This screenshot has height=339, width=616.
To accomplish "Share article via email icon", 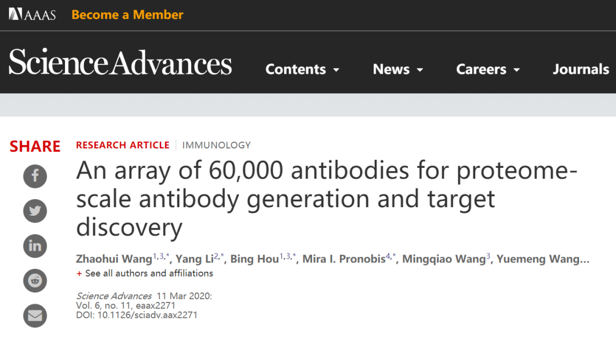I will (x=35, y=316).
